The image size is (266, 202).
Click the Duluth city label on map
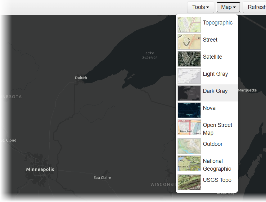(81, 78)
